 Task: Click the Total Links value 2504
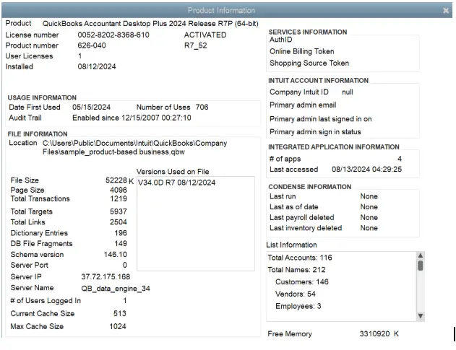pos(119,222)
